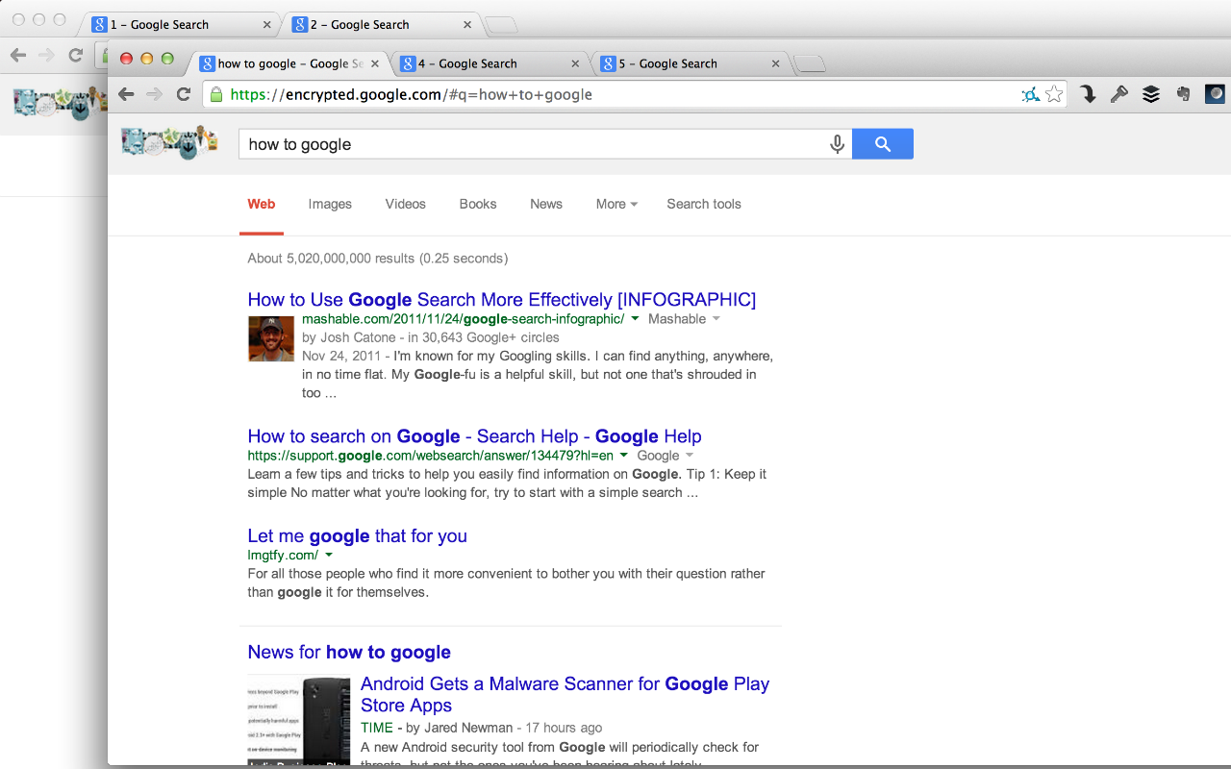The width and height of the screenshot is (1231, 769).
Task: Click the 'Google' source label
Action: (x=658, y=456)
